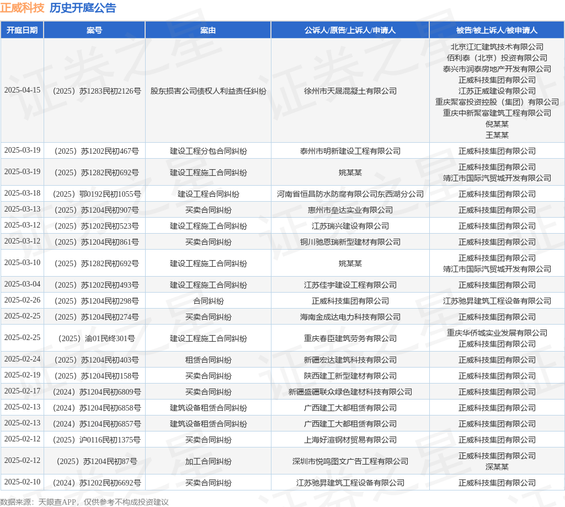Select case number (2025)渝01民终301号
This screenshot has height=507, width=565.
click(x=97, y=338)
